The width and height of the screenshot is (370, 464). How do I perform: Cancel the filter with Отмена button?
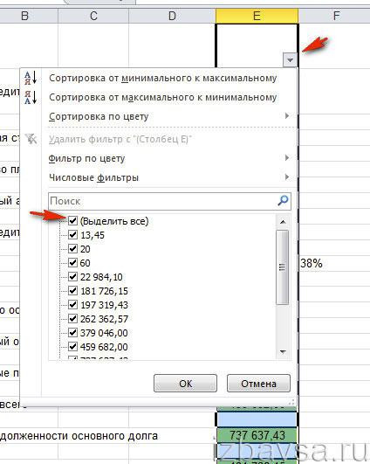(258, 384)
